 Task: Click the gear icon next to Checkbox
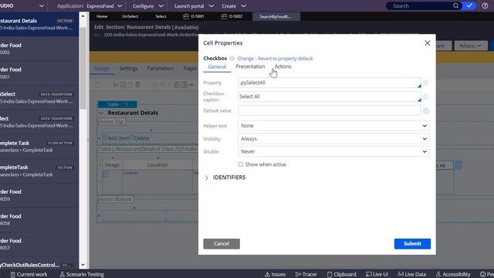click(232, 59)
